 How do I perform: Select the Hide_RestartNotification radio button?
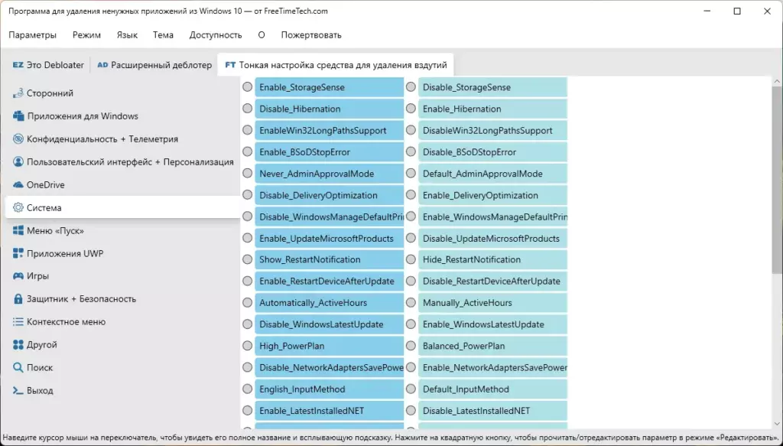coord(411,259)
